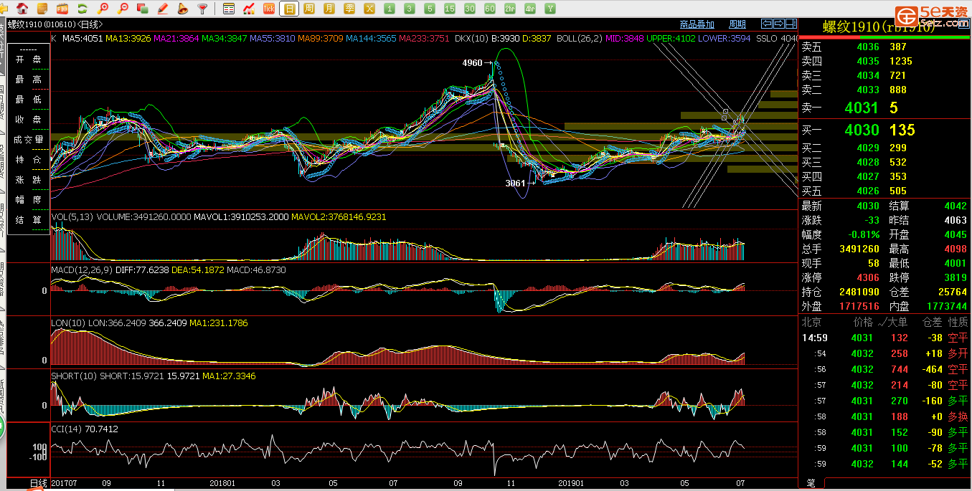Open the quote list table icon
Image resolution: width=972 pixels, height=491 pixels.
point(229,9)
